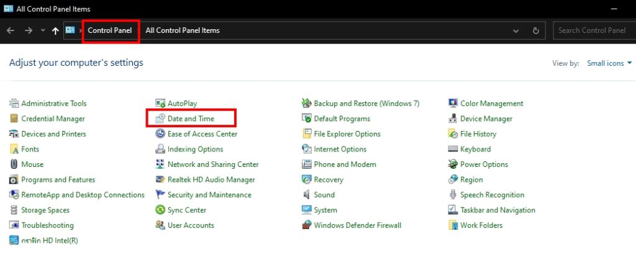Open the Region link

[471, 179]
